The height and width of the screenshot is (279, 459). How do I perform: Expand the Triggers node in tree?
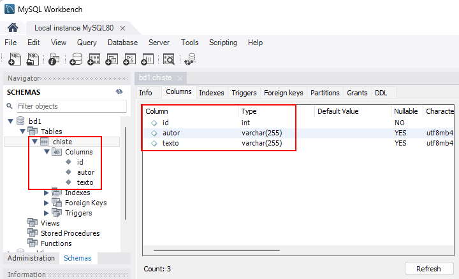[x=47, y=213]
